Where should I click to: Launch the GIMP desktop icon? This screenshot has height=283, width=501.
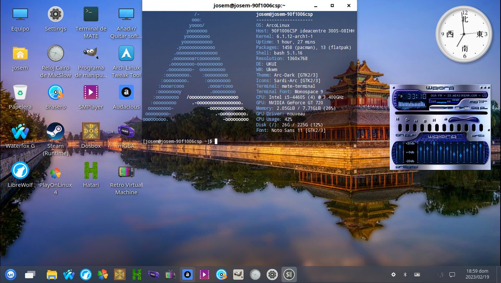91,61
